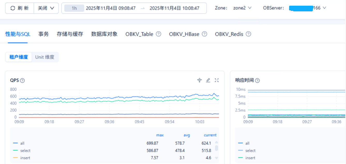
Task: Switch to Unit 维度 view
Action: [x=45, y=57]
